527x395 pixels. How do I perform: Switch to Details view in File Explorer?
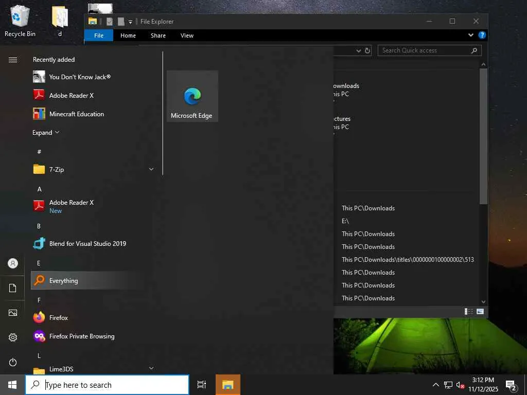coord(468,312)
